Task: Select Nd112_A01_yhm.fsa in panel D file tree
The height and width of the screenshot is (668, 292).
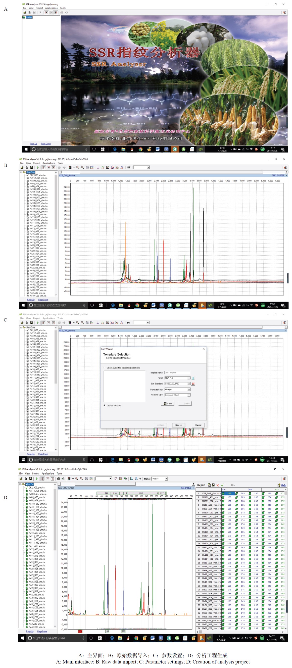Action: [38, 491]
